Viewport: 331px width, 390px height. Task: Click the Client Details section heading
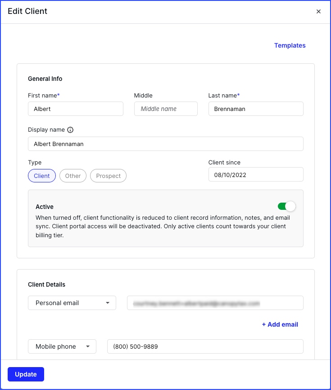(46, 284)
